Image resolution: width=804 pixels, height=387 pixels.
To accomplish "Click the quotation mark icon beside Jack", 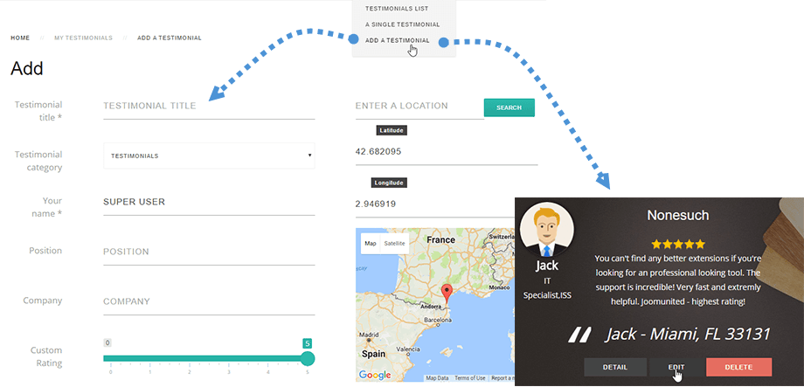I will tap(579, 334).
